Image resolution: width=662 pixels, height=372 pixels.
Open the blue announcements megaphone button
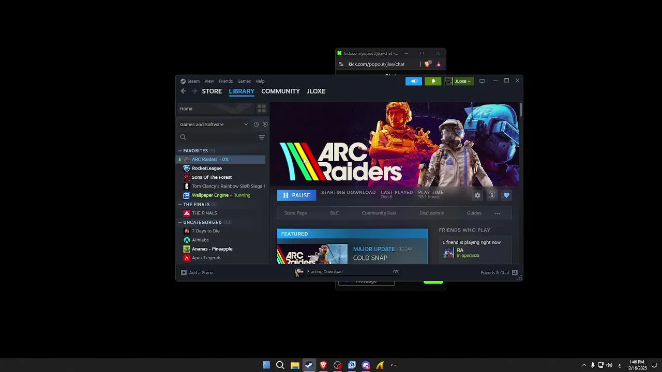(x=414, y=81)
